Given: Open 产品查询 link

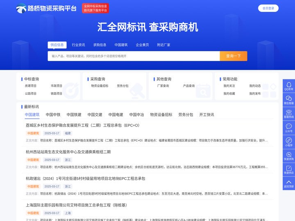Looking at the screenshot, I should (189, 86).
